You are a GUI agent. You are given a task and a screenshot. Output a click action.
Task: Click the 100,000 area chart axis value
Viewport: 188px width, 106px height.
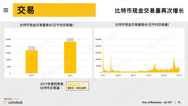pos(98,59)
